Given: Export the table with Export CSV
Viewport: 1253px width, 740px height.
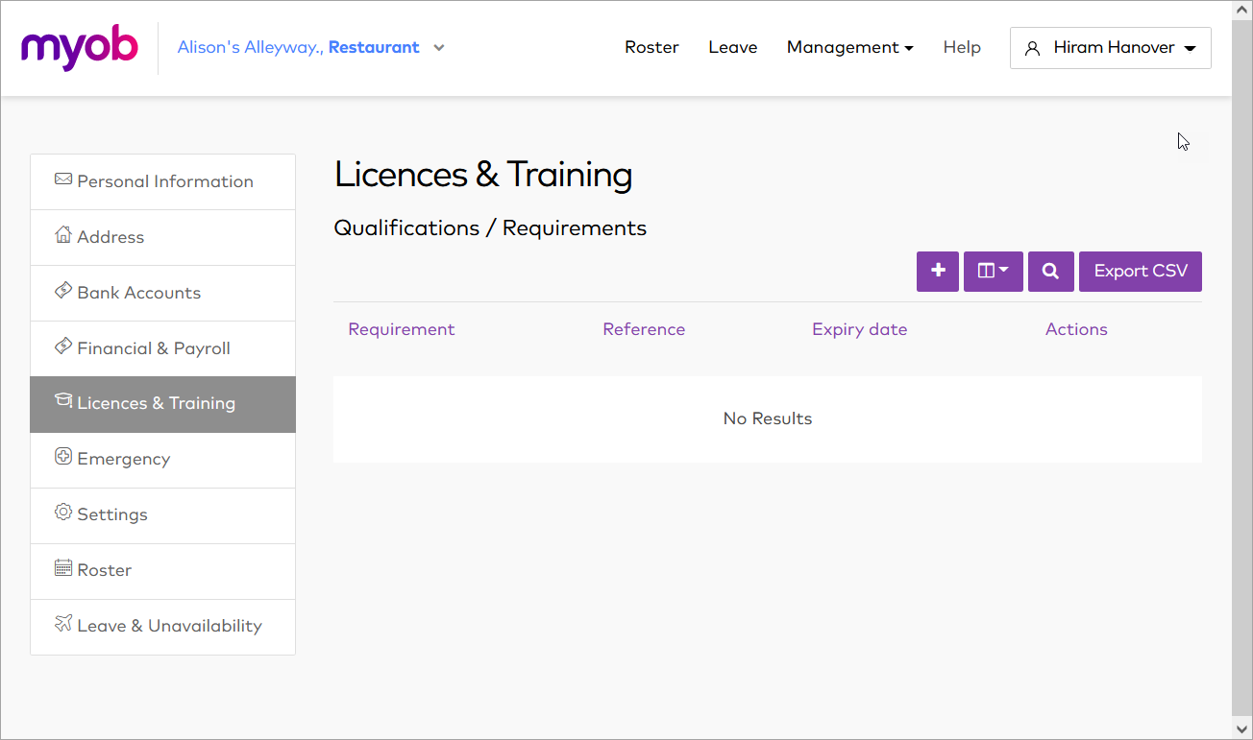Looking at the screenshot, I should 1140,272.
